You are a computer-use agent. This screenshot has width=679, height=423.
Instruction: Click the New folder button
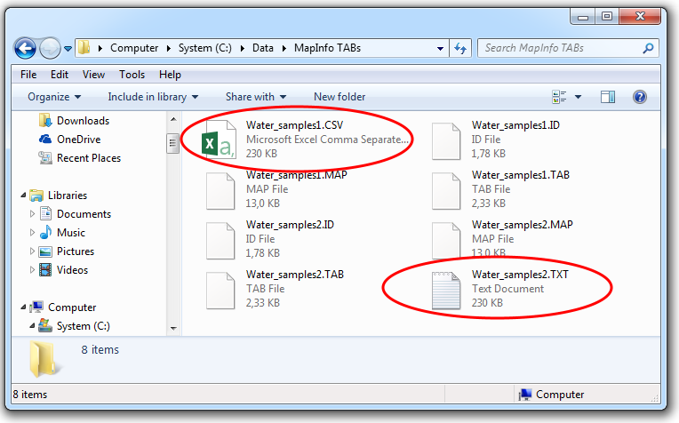coord(339,97)
